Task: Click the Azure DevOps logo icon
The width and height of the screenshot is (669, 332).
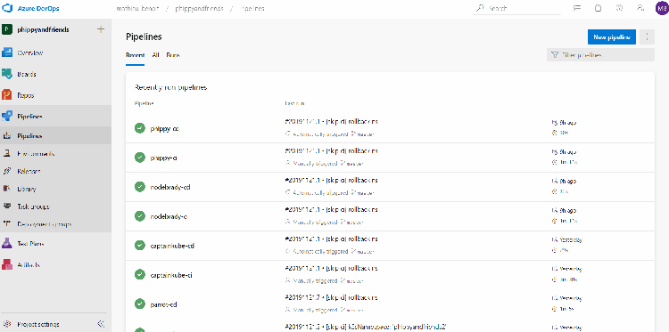Action: click(x=8, y=9)
